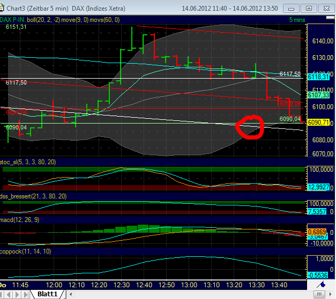Click the 12:00 time axis label
Image resolution: width=336 pixels, height=299 pixels.
coord(54,285)
